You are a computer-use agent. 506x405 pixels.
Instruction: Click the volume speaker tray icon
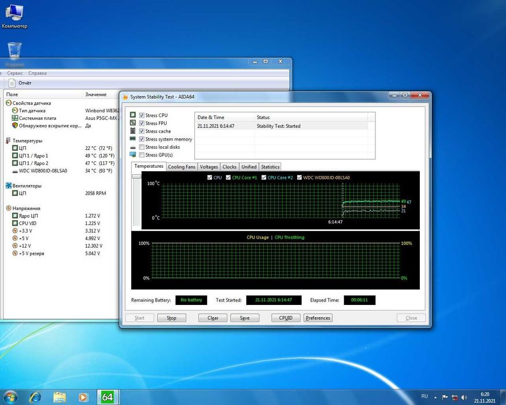point(464,397)
